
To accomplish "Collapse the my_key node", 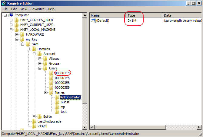I will pyautogui.click(x=17, y=40).
